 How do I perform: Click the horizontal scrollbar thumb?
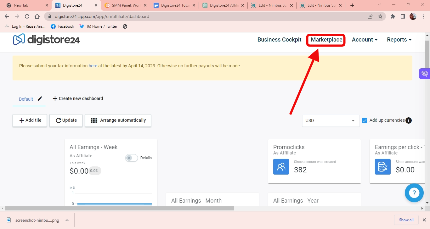[x=120, y=208]
